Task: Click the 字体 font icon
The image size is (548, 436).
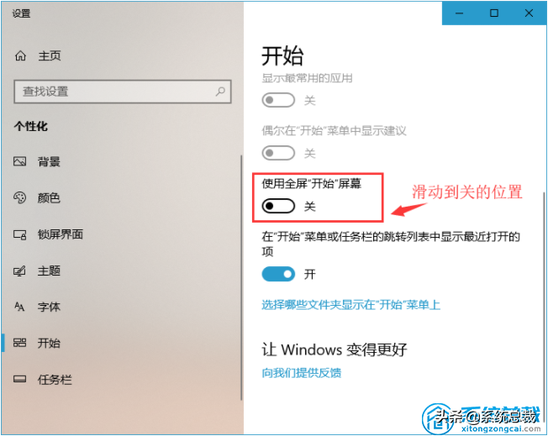Action: pos(19,307)
